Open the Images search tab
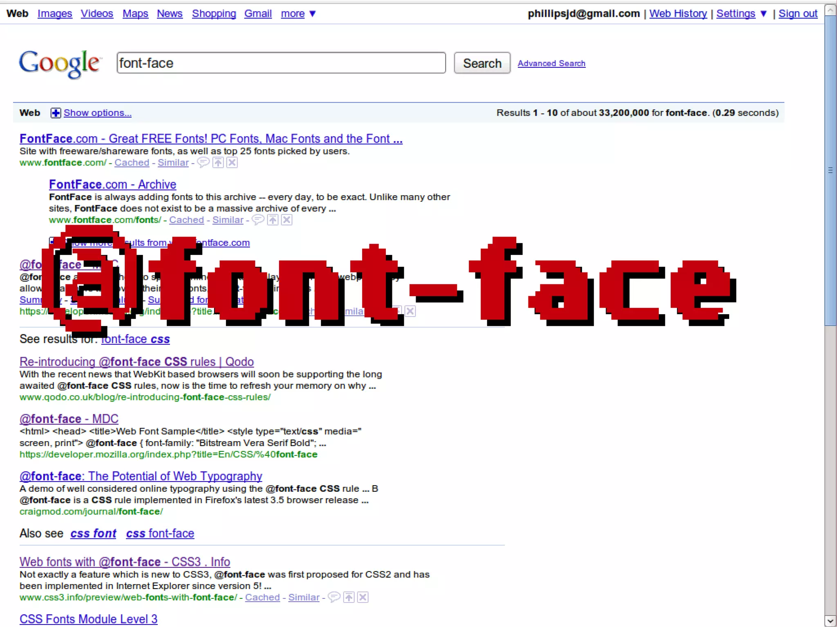The image size is (837, 627). (x=55, y=14)
